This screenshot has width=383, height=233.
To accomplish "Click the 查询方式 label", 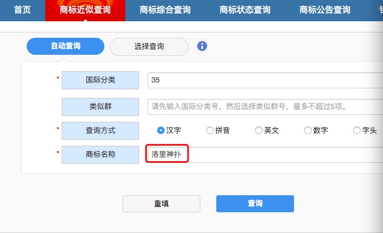I will pyautogui.click(x=100, y=130).
